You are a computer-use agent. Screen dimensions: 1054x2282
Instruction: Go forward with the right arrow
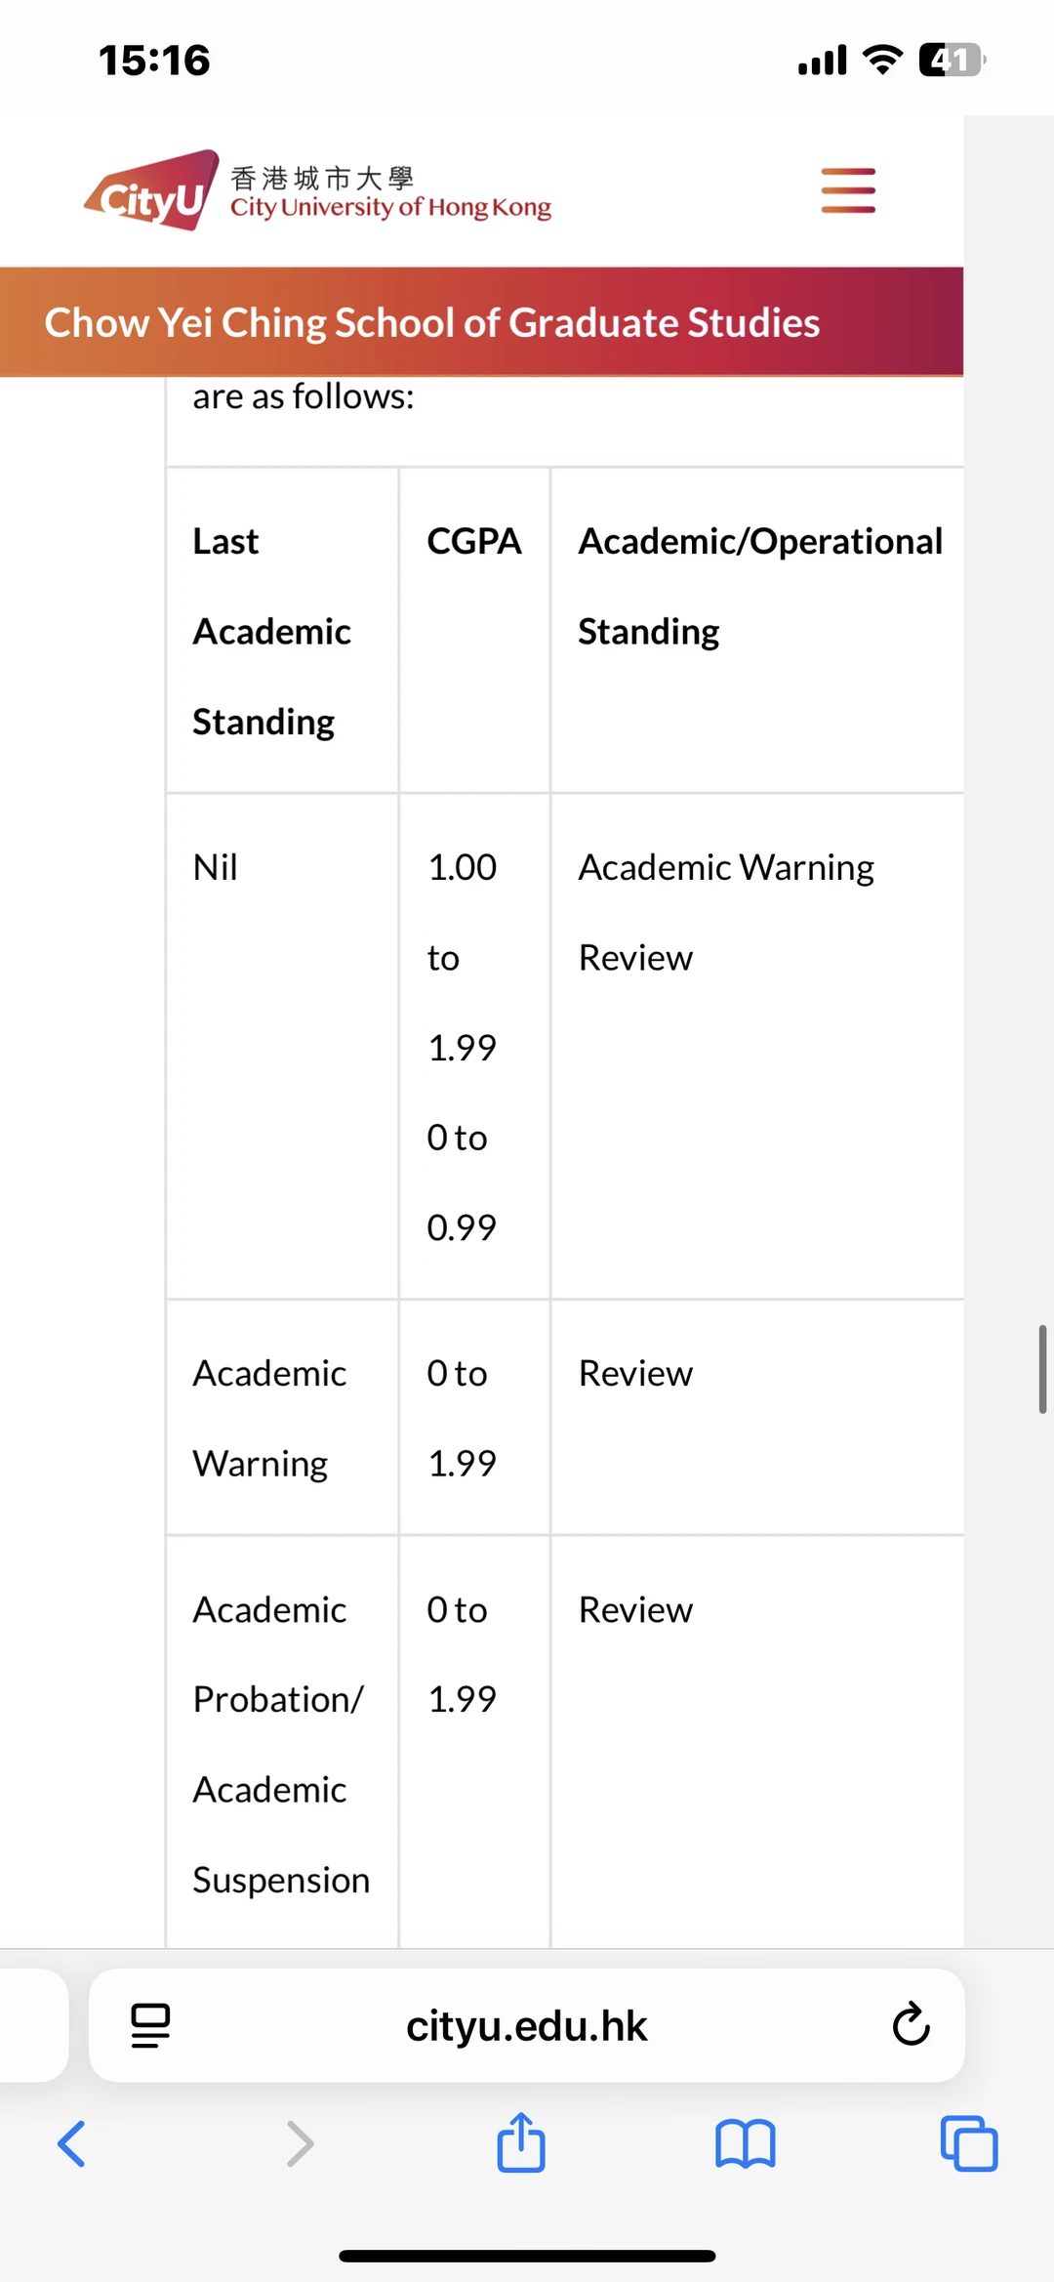click(300, 2144)
